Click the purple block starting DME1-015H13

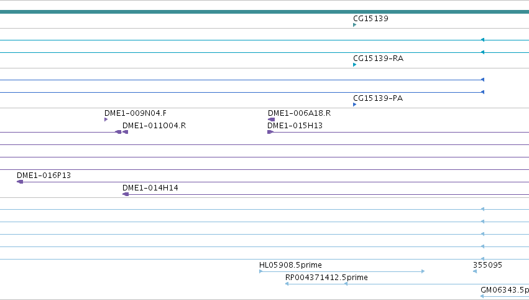(270, 132)
